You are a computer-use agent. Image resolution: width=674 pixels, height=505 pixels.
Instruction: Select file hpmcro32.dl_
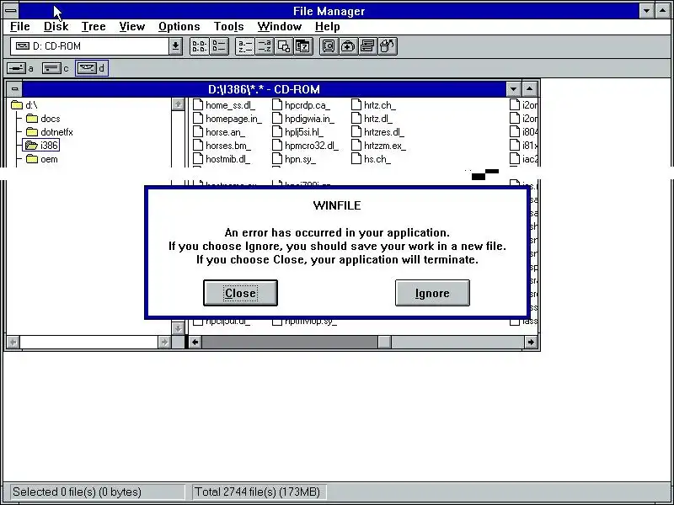pos(306,146)
